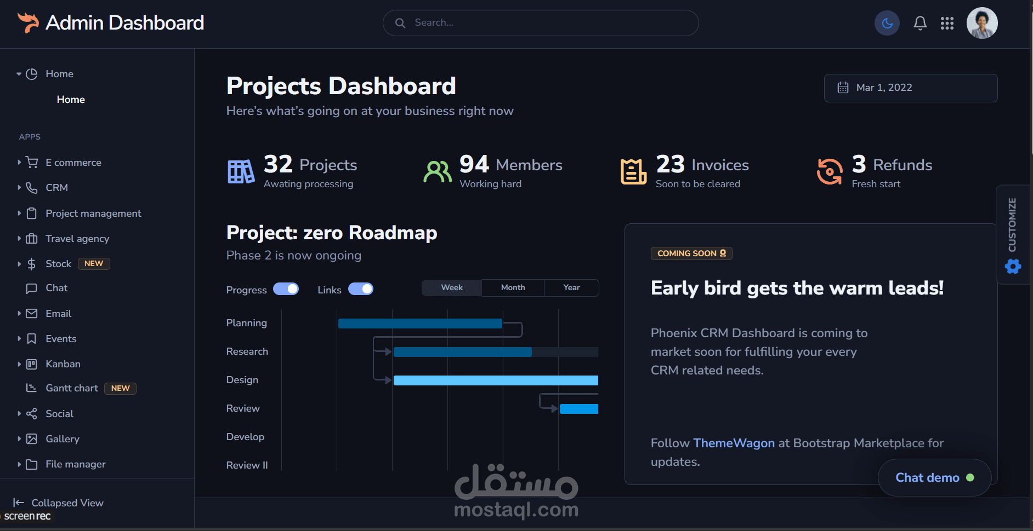Viewport: 1033px width, 531px height.
Task: Click the CRM phone icon in sidebar
Action: tap(31, 188)
